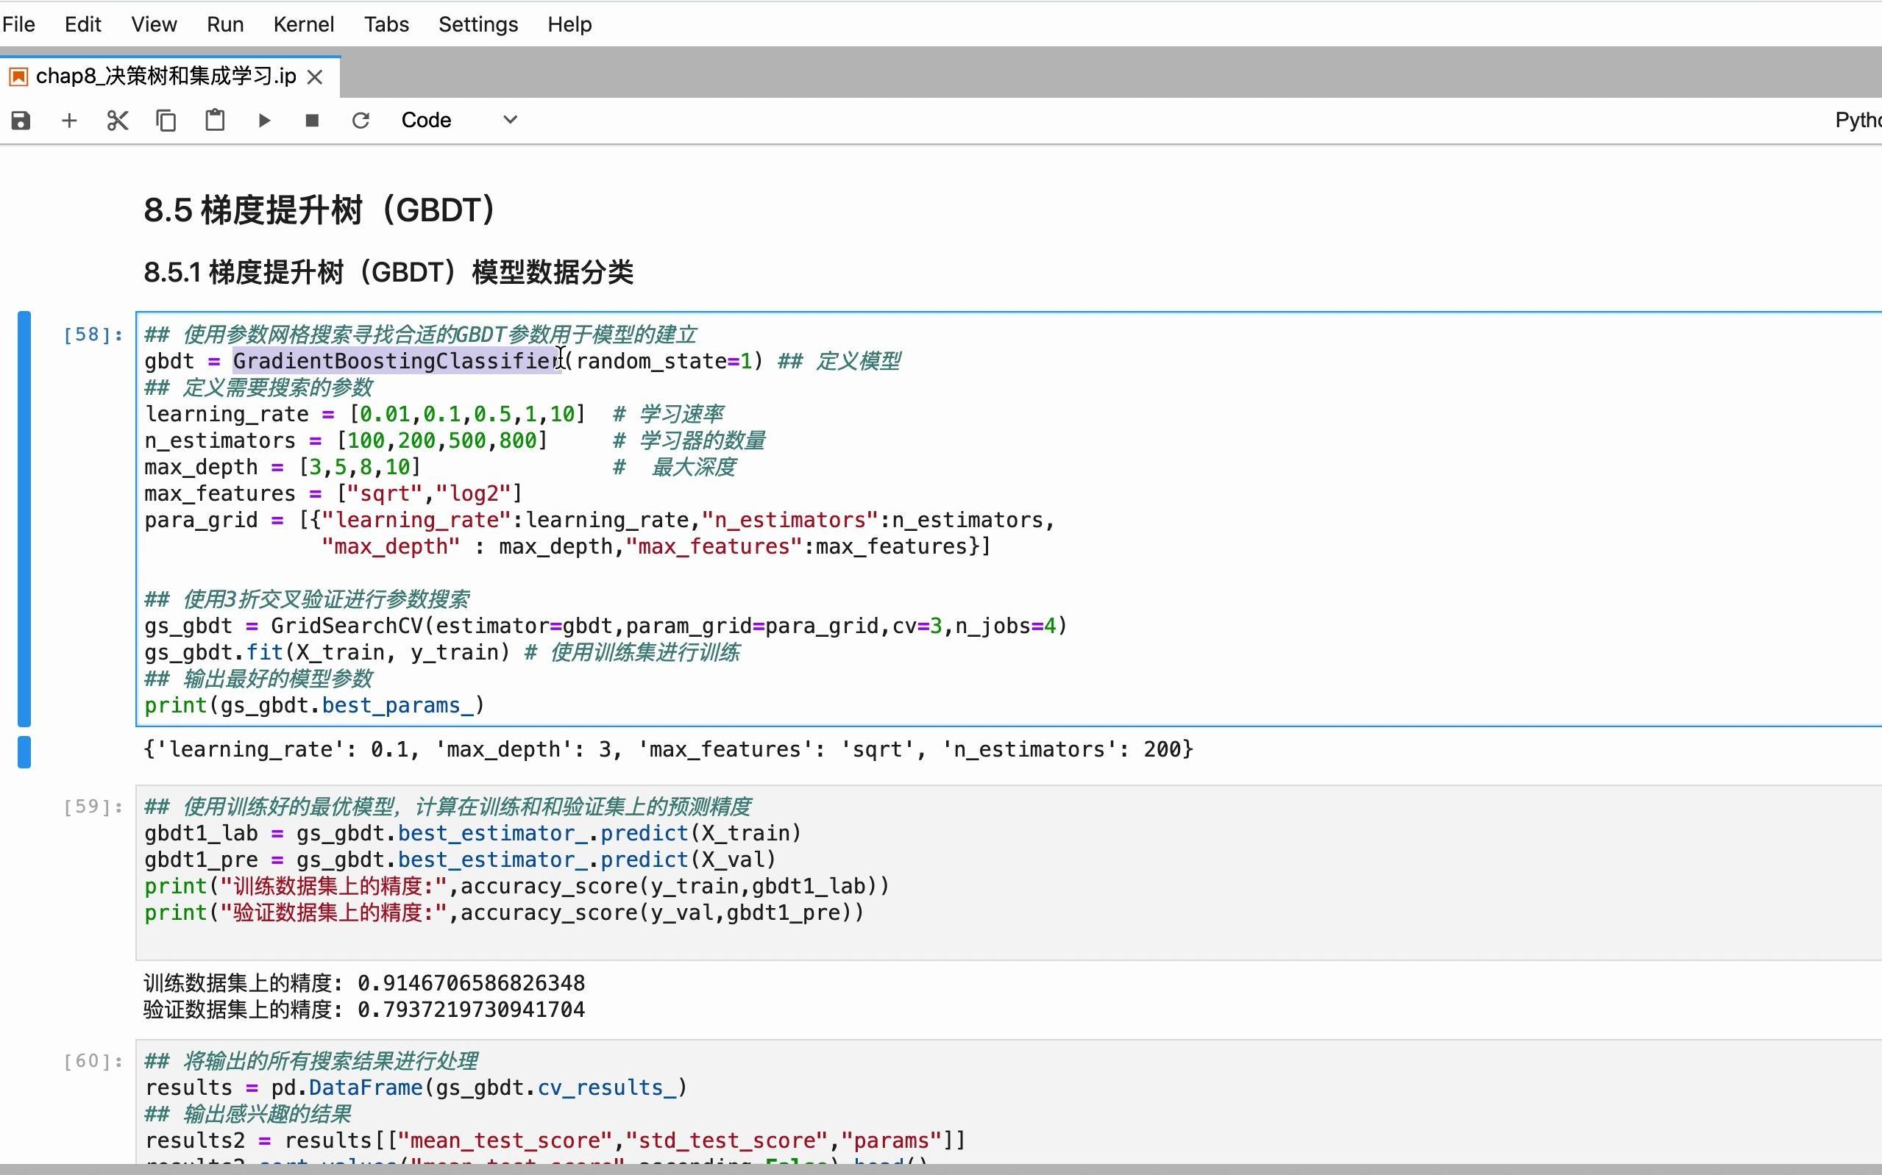Click the gbdt1_lab predict(X_train) line
Screen dimensions: 1882x1175
[472, 833]
